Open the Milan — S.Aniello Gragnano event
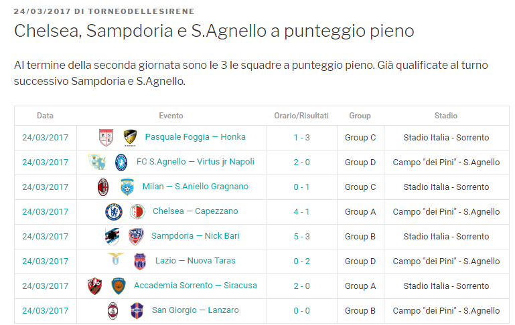The image size is (515, 325). [x=195, y=187]
